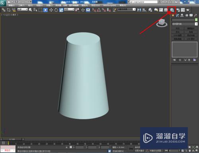Screen dimensions: 199x153
Task: Toggle Spinner Snap
Action: [x=109, y=10]
